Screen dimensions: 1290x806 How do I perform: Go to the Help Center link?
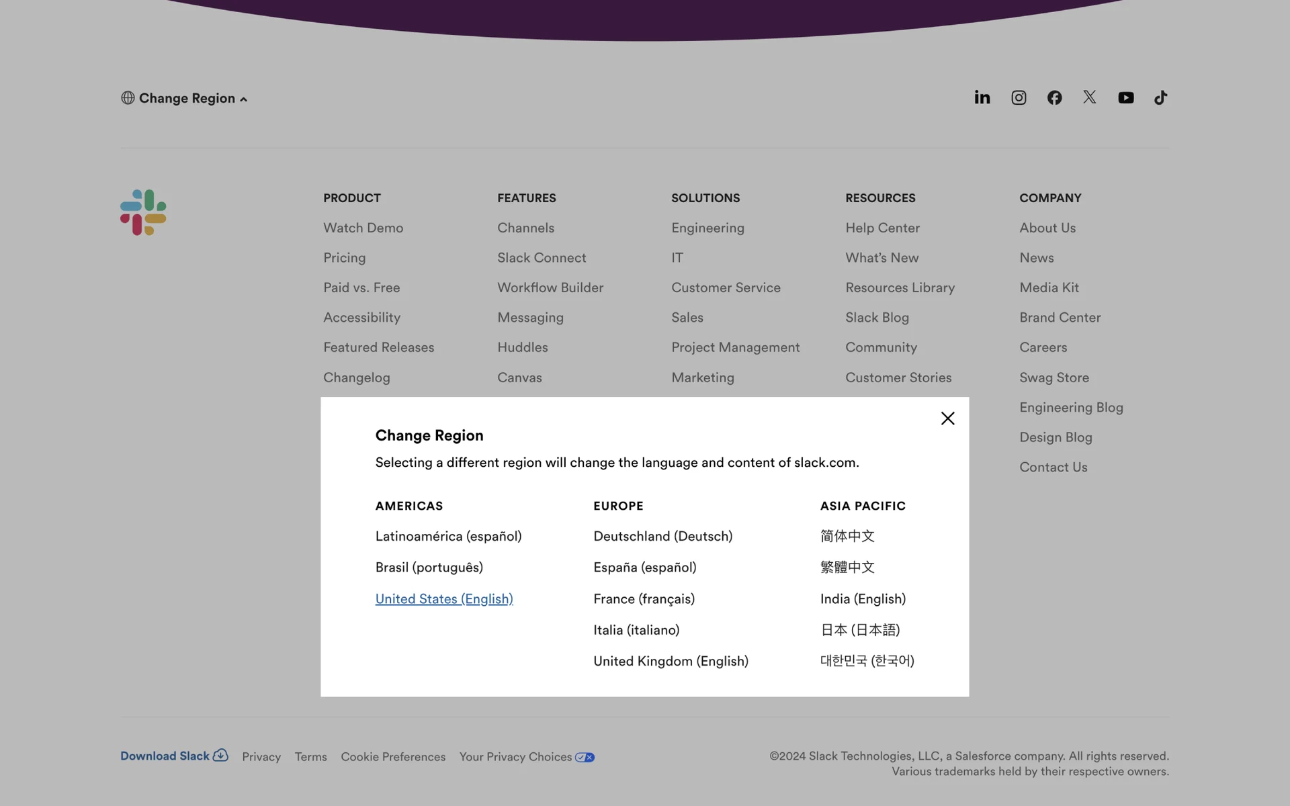click(882, 228)
